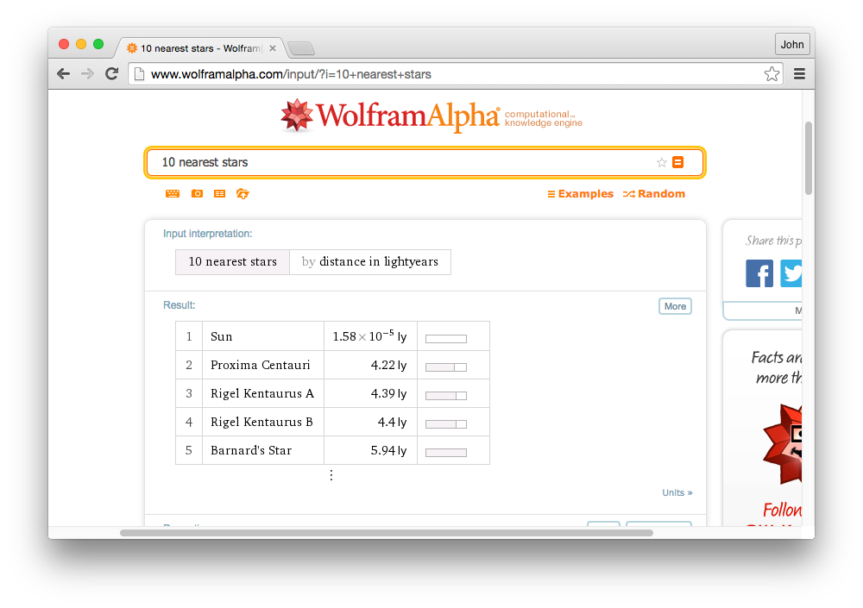Viewport: 863px width, 608px height.
Task: Open the extended keyboard icon
Action: click(x=173, y=194)
